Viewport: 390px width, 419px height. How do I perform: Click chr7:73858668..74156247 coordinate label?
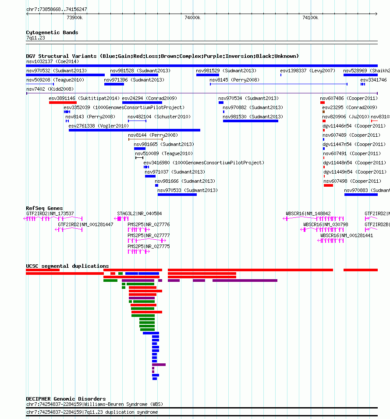(57, 9)
